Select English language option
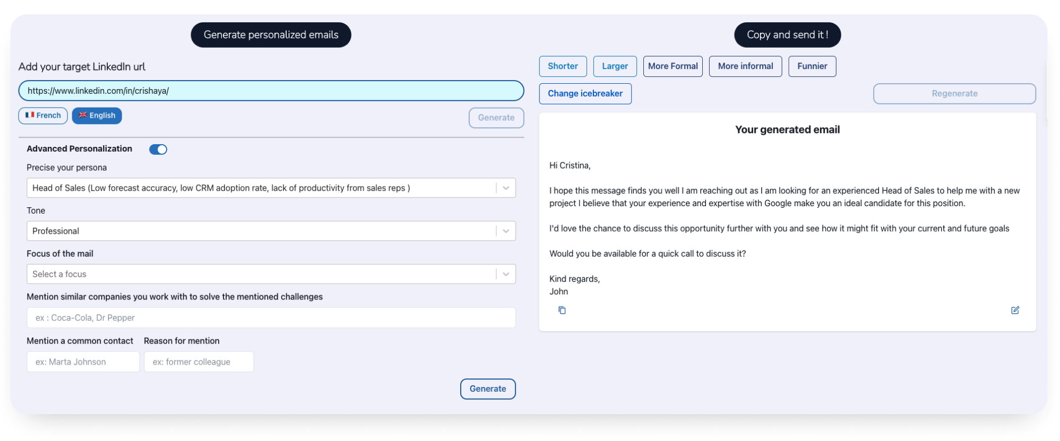 (x=97, y=116)
